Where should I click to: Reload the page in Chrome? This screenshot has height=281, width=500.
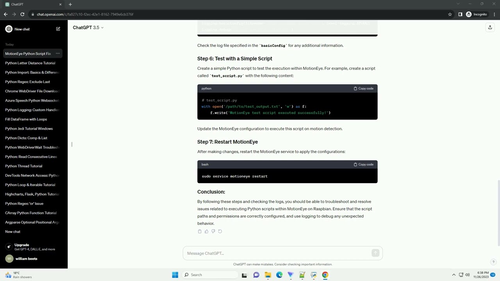tap(22, 14)
